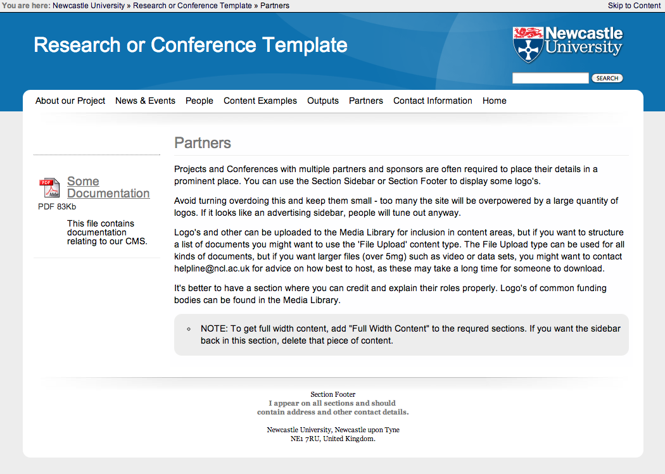Click the Partners page heading
665x474 pixels.
tap(203, 143)
